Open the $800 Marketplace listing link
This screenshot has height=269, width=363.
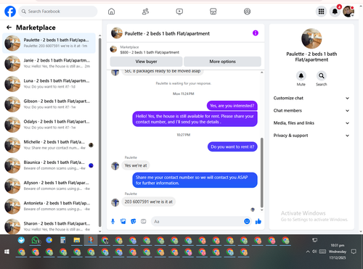click(150, 52)
